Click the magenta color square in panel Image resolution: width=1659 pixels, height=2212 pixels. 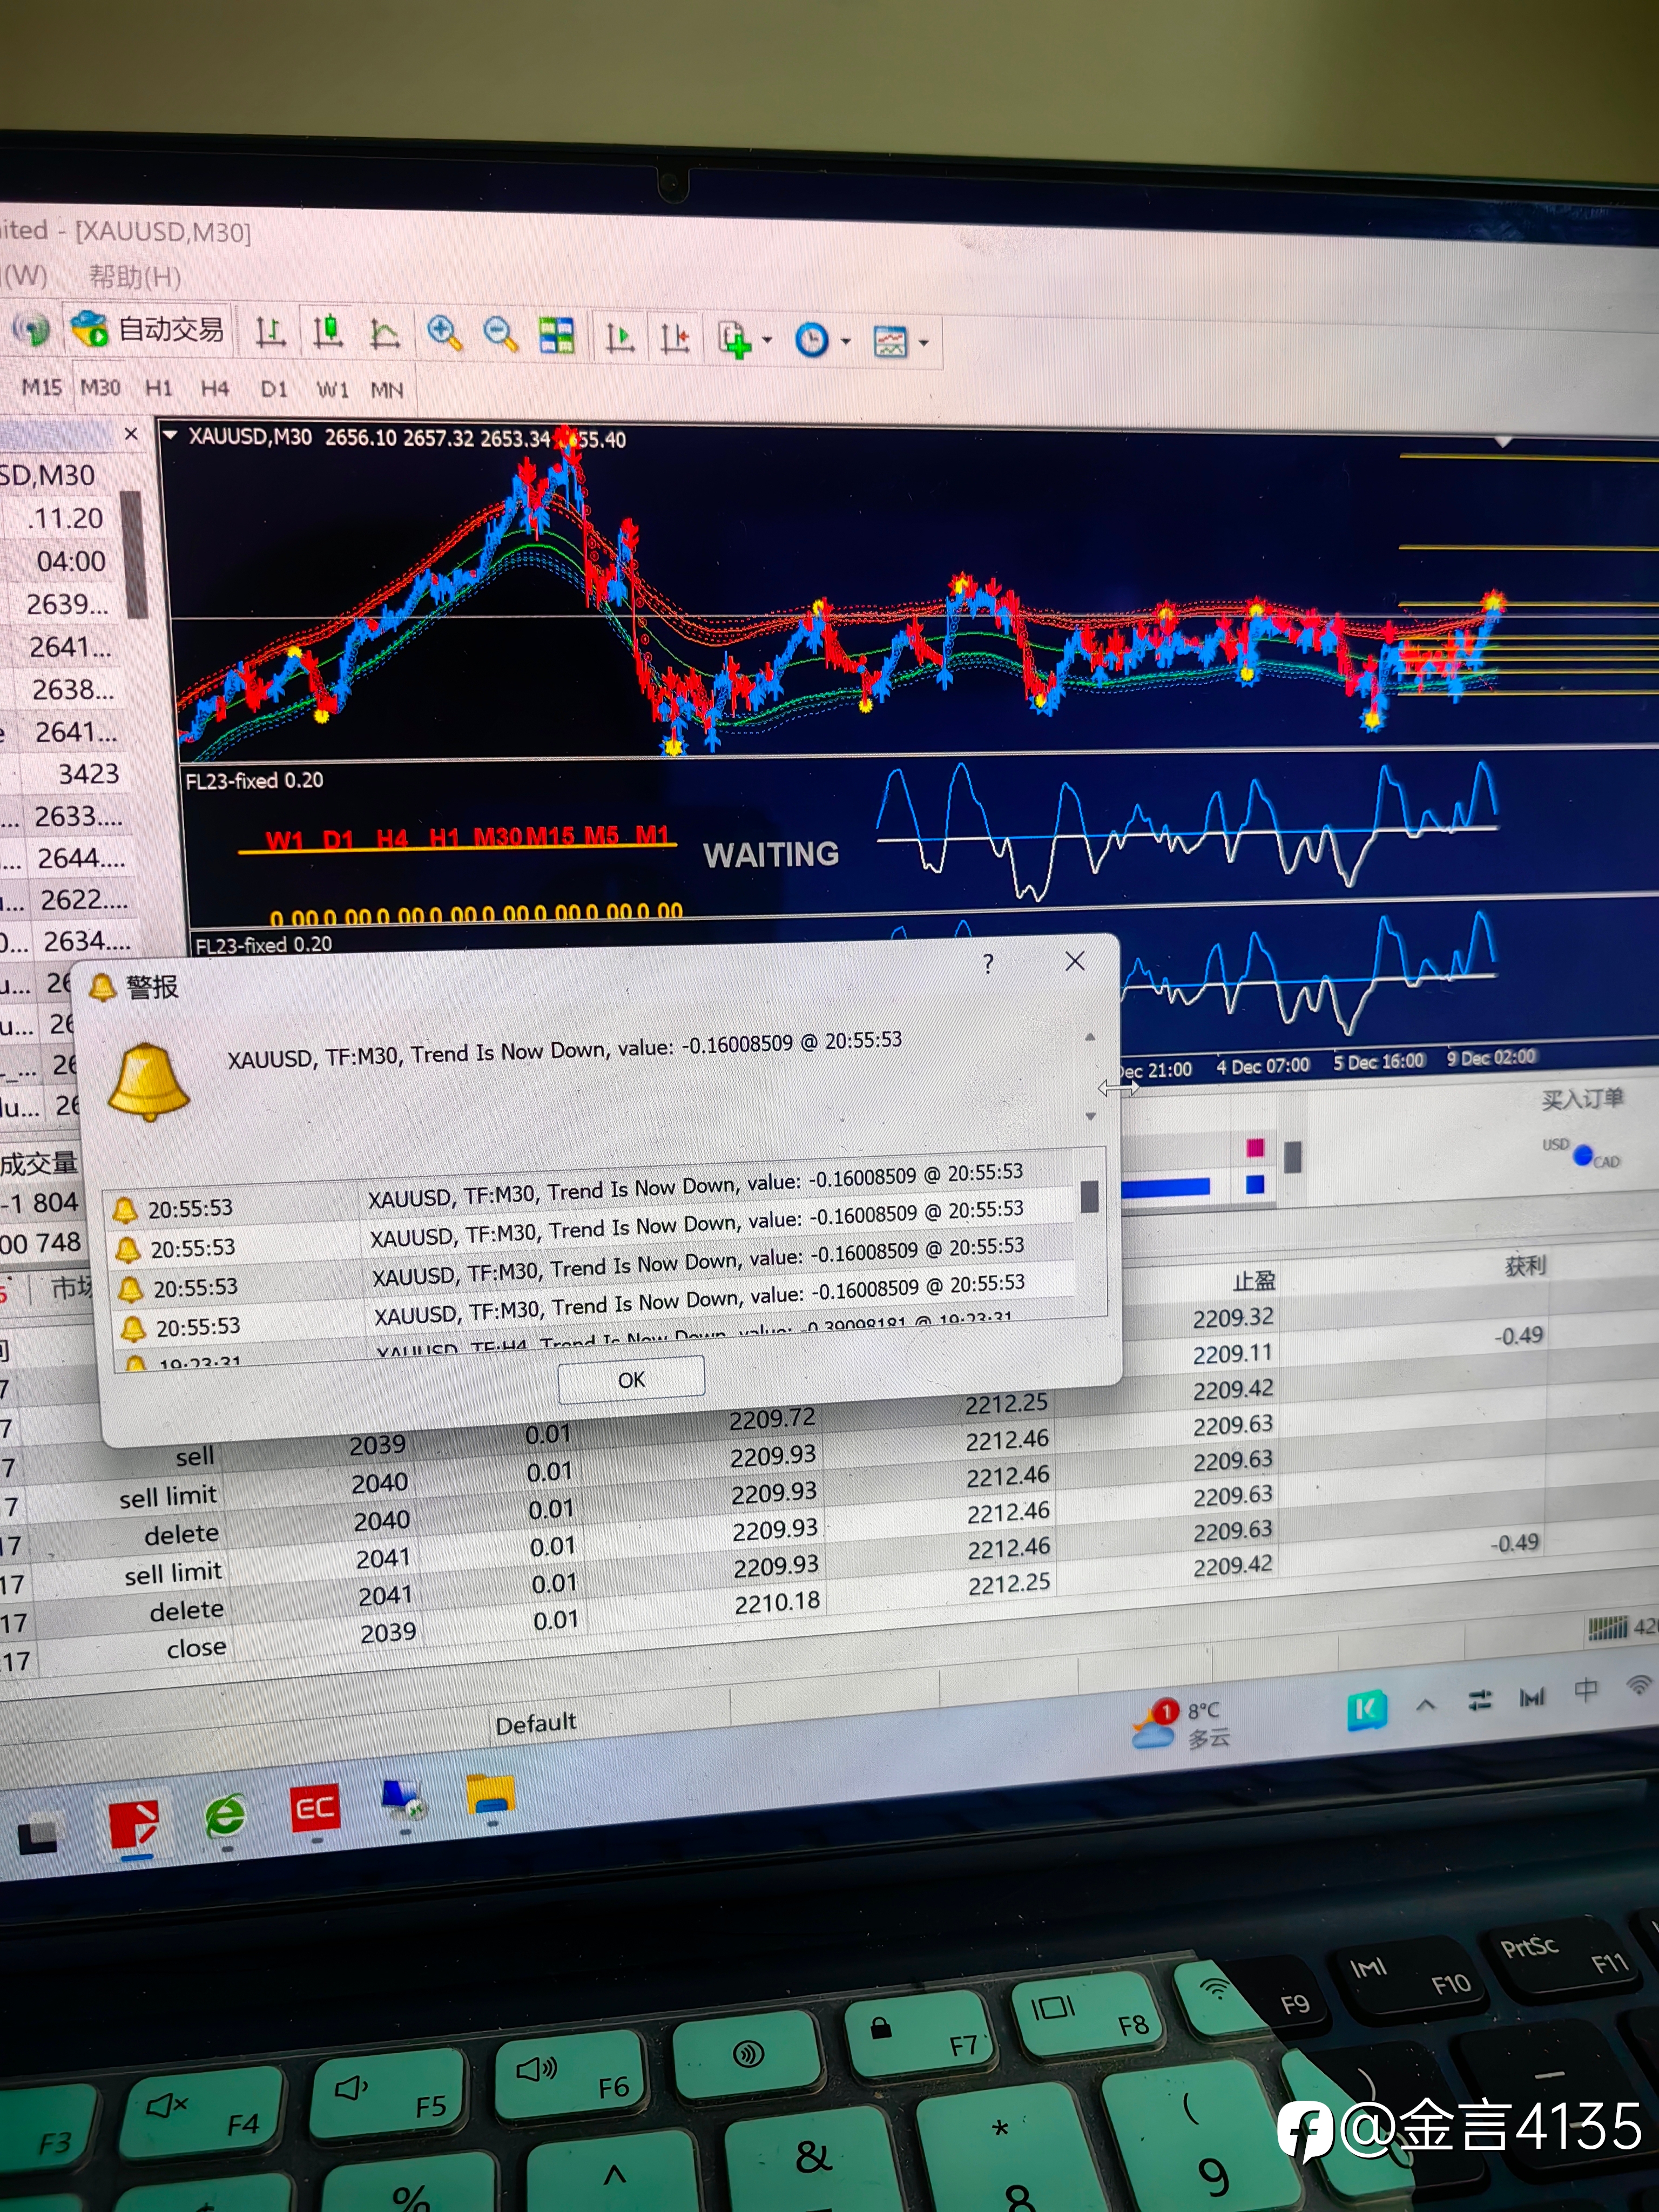point(1255,1147)
